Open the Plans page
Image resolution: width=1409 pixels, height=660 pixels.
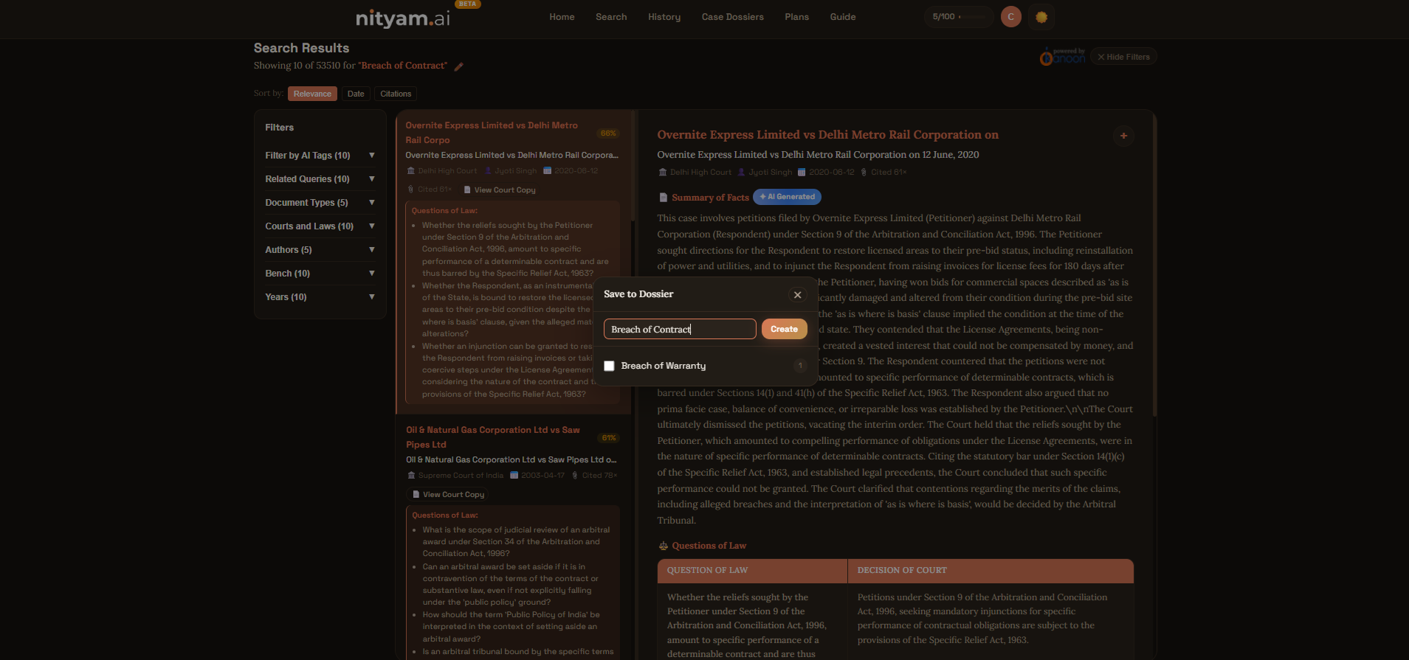click(x=797, y=17)
